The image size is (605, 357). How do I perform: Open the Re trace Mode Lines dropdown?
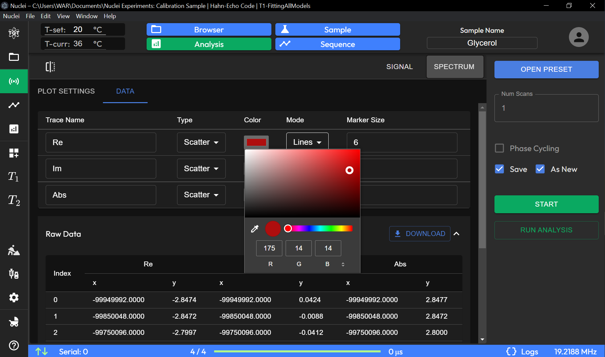point(307,141)
